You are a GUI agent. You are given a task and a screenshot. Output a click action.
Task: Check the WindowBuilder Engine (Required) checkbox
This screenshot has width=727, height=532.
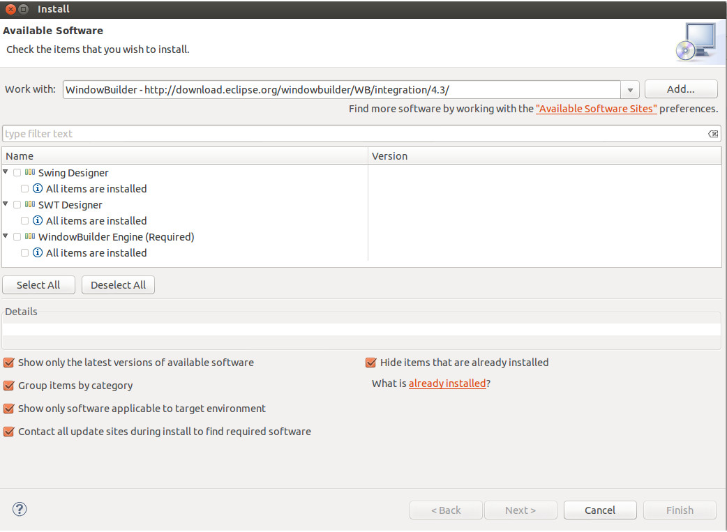click(17, 237)
